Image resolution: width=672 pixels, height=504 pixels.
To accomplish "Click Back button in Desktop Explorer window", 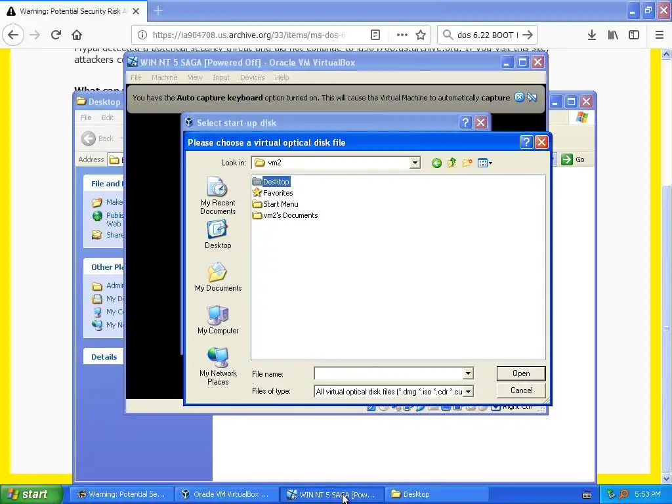I will point(98,138).
